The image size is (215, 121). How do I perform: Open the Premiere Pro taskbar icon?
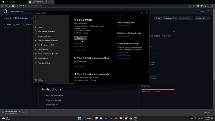coord(106,118)
